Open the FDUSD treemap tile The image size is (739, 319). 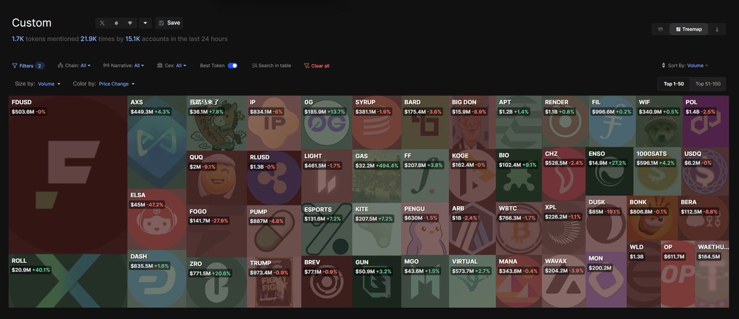(68, 174)
